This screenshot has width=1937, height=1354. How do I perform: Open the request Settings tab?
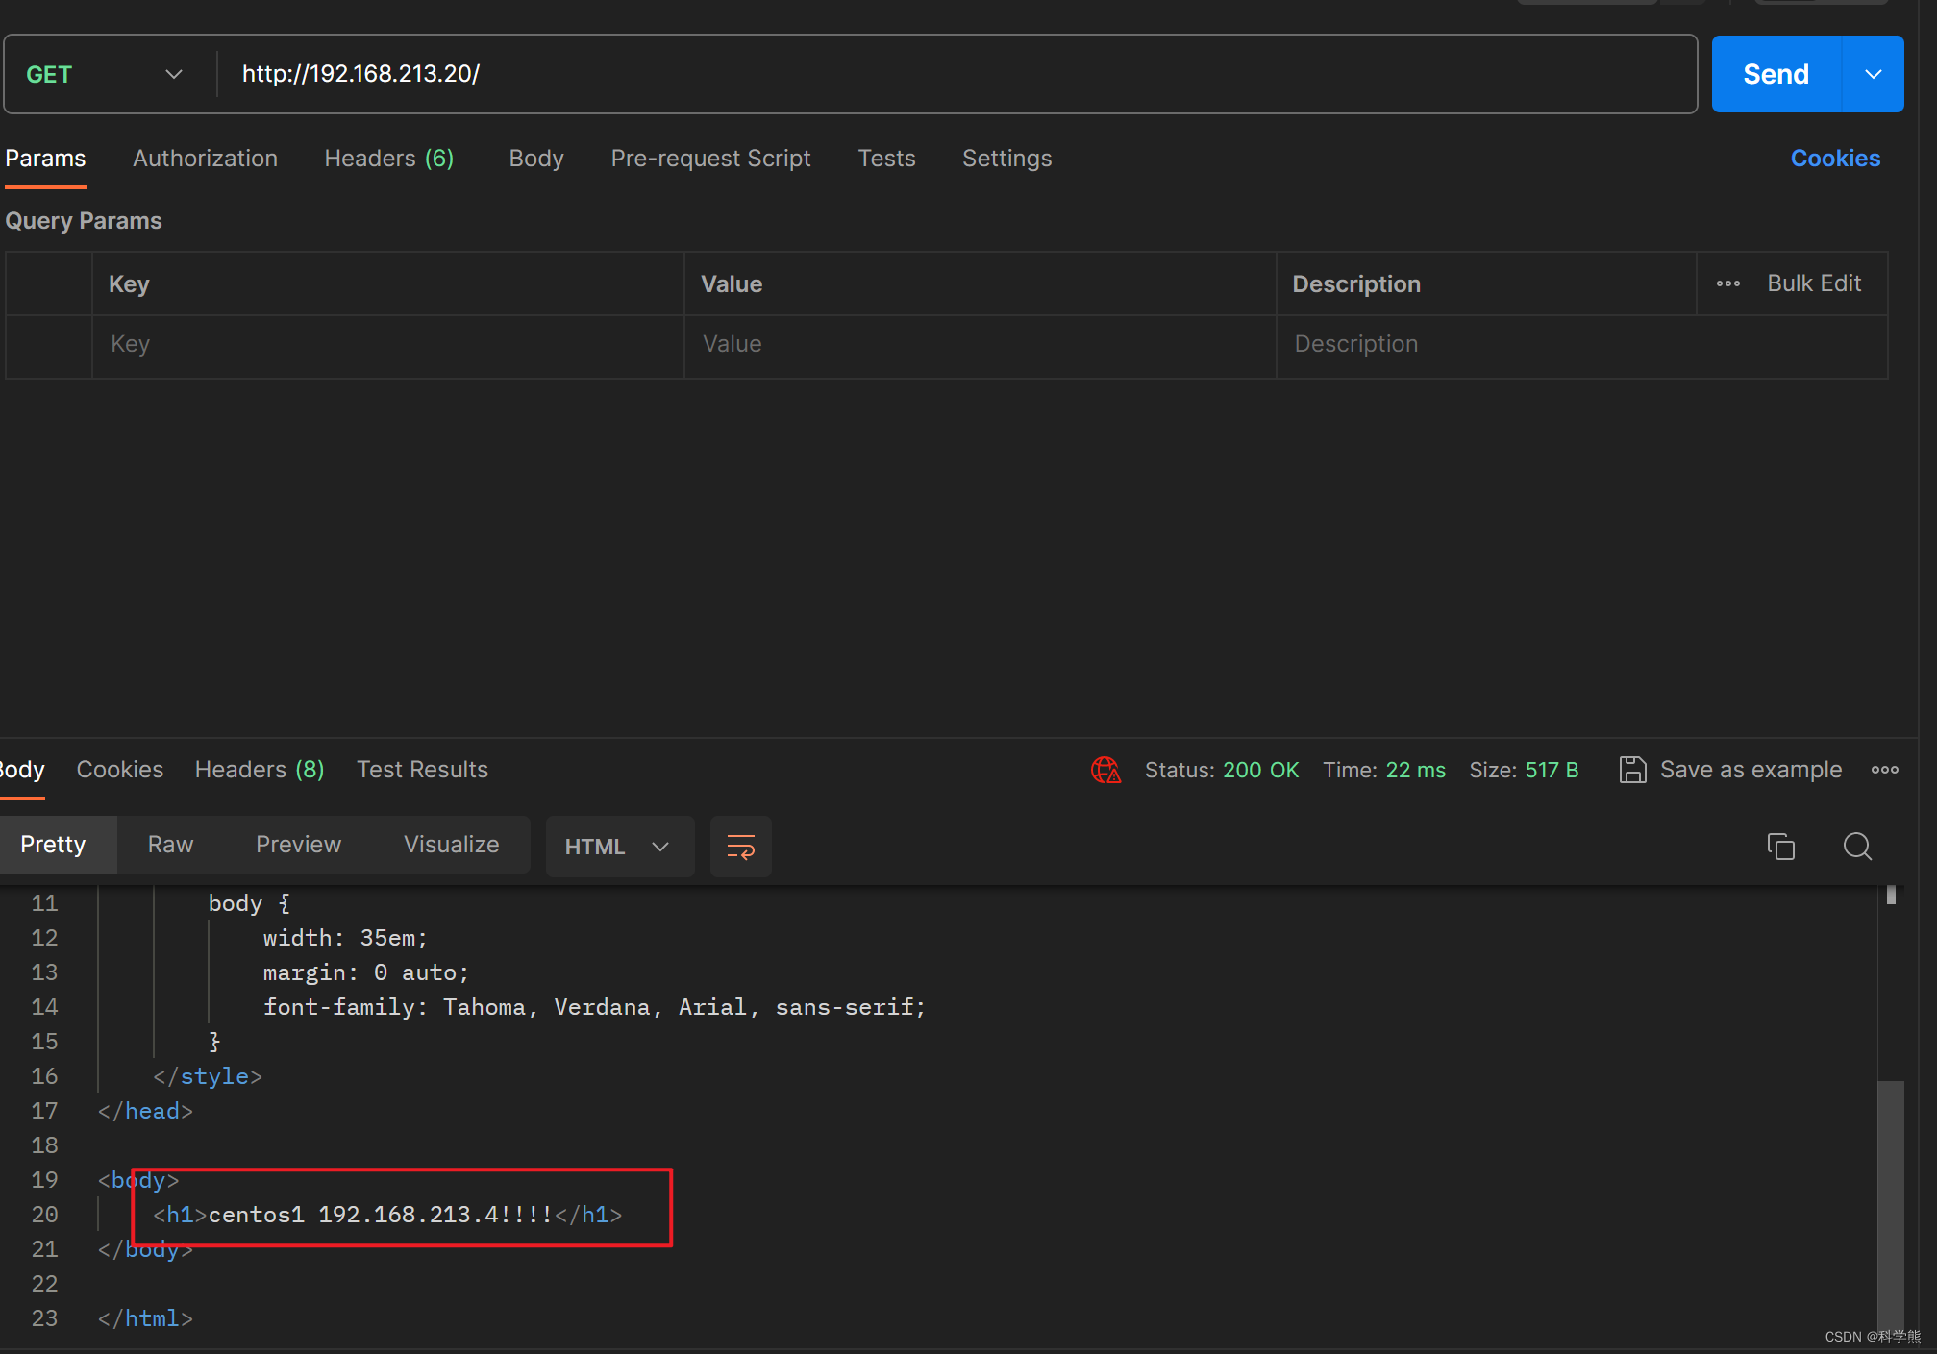tap(1006, 159)
